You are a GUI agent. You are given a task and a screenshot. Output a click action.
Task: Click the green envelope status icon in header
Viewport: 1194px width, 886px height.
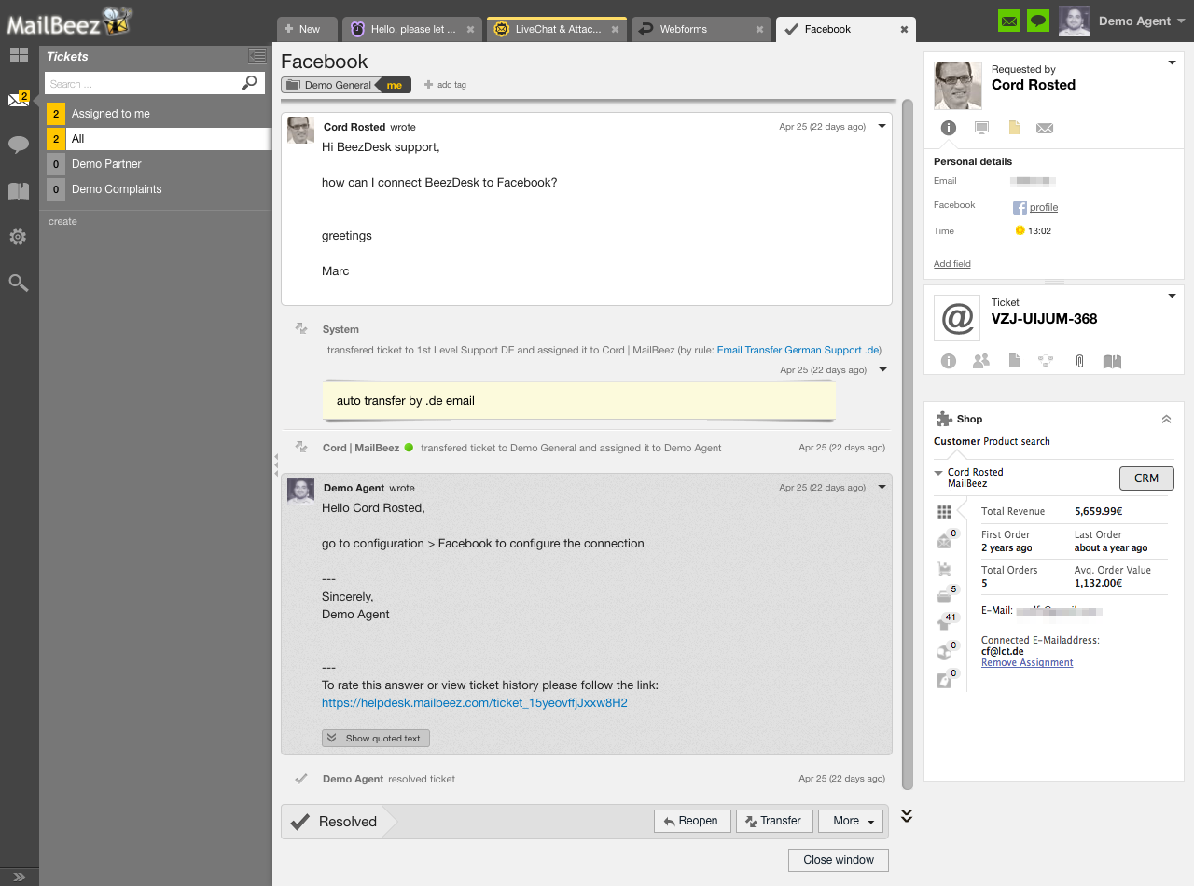click(1008, 21)
